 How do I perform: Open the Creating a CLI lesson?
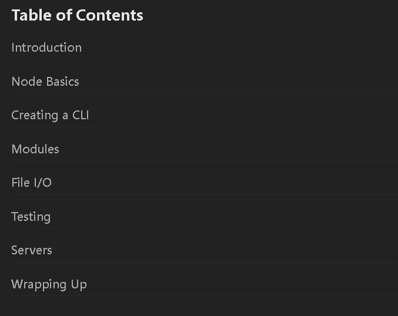(x=50, y=115)
